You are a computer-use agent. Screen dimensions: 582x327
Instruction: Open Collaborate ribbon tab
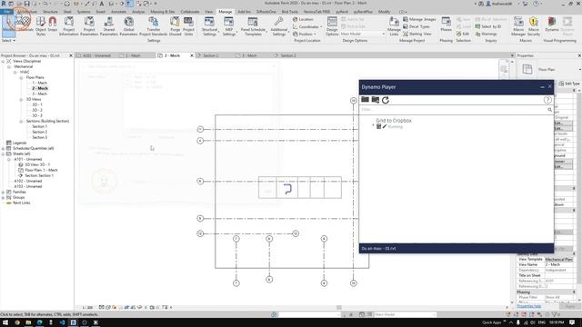[190, 12]
